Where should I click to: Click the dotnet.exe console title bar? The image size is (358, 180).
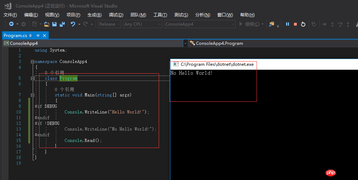pyautogui.click(x=264, y=64)
